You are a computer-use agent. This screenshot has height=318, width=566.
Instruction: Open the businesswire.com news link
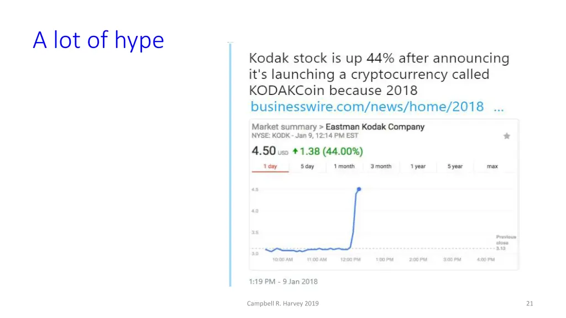(x=367, y=107)
